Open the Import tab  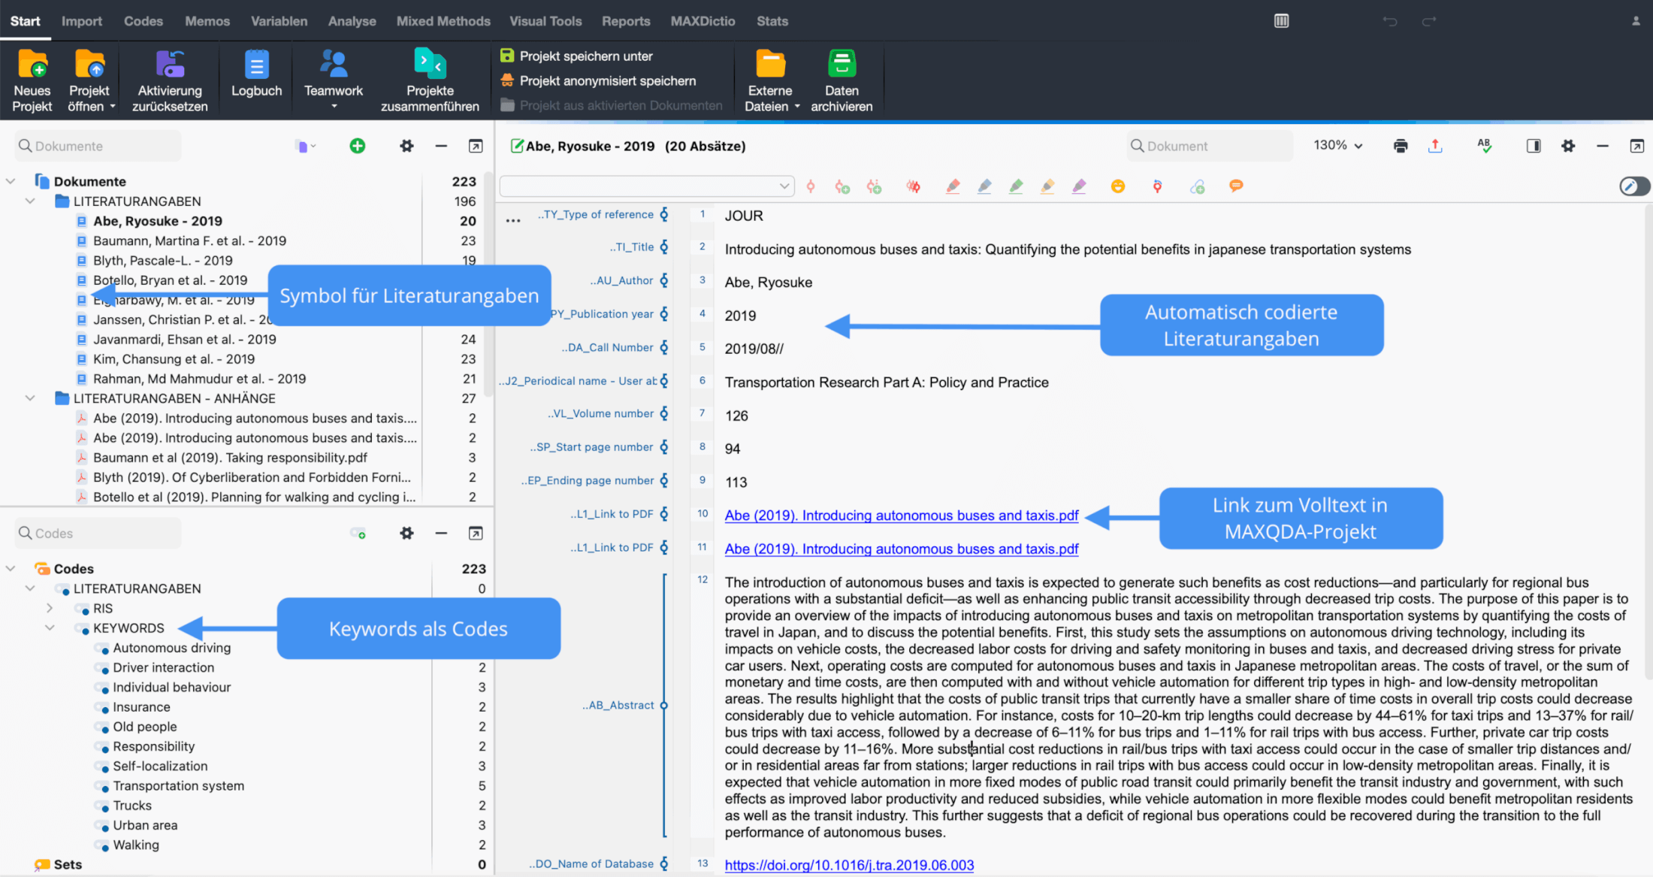point(82,21)
